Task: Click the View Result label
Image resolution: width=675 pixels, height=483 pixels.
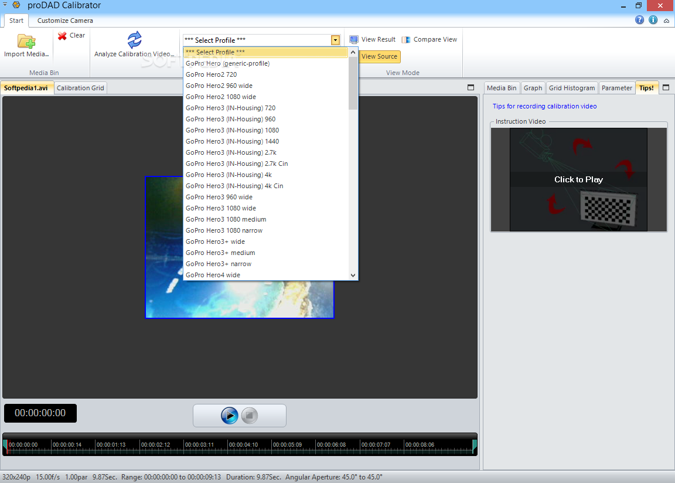Action: (x=379, y=39)
